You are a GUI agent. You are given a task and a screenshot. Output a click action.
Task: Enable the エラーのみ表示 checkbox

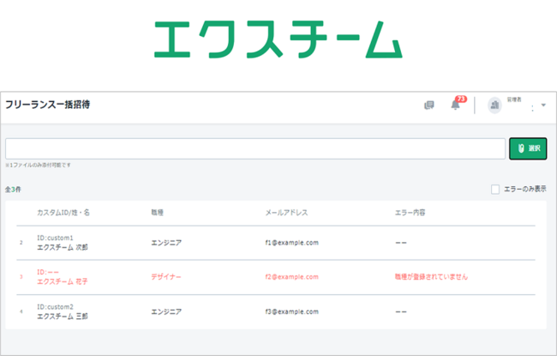pyautogui.click(x=495, y=189)
